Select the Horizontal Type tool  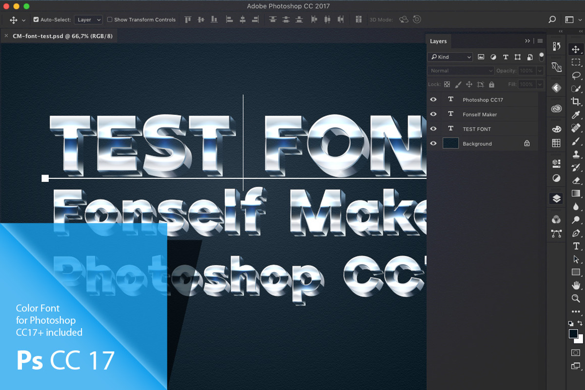(x=576, y=246)
